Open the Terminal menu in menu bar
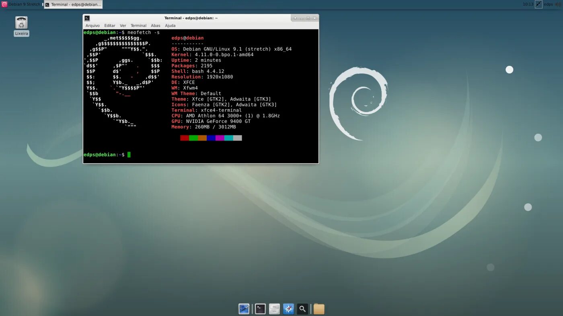The width and height of the screenshot is (563, 316). click(138, 26)
